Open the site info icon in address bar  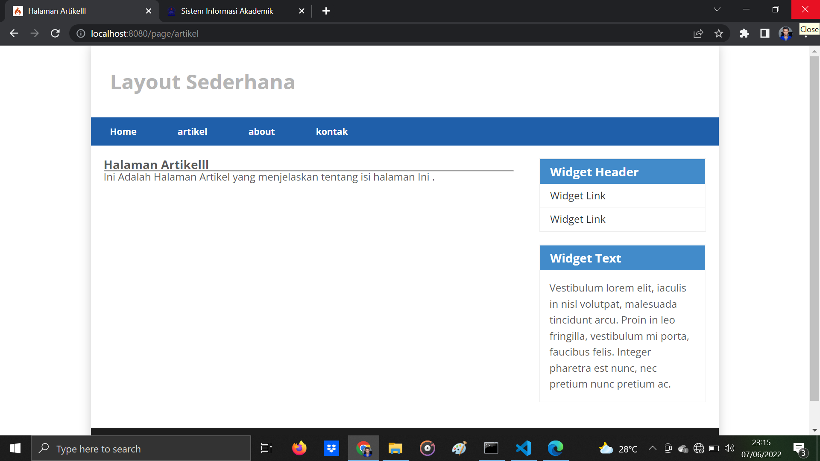[x=81, y=33]
